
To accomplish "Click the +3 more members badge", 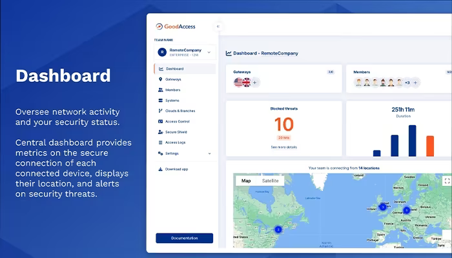I will (407, 83).
